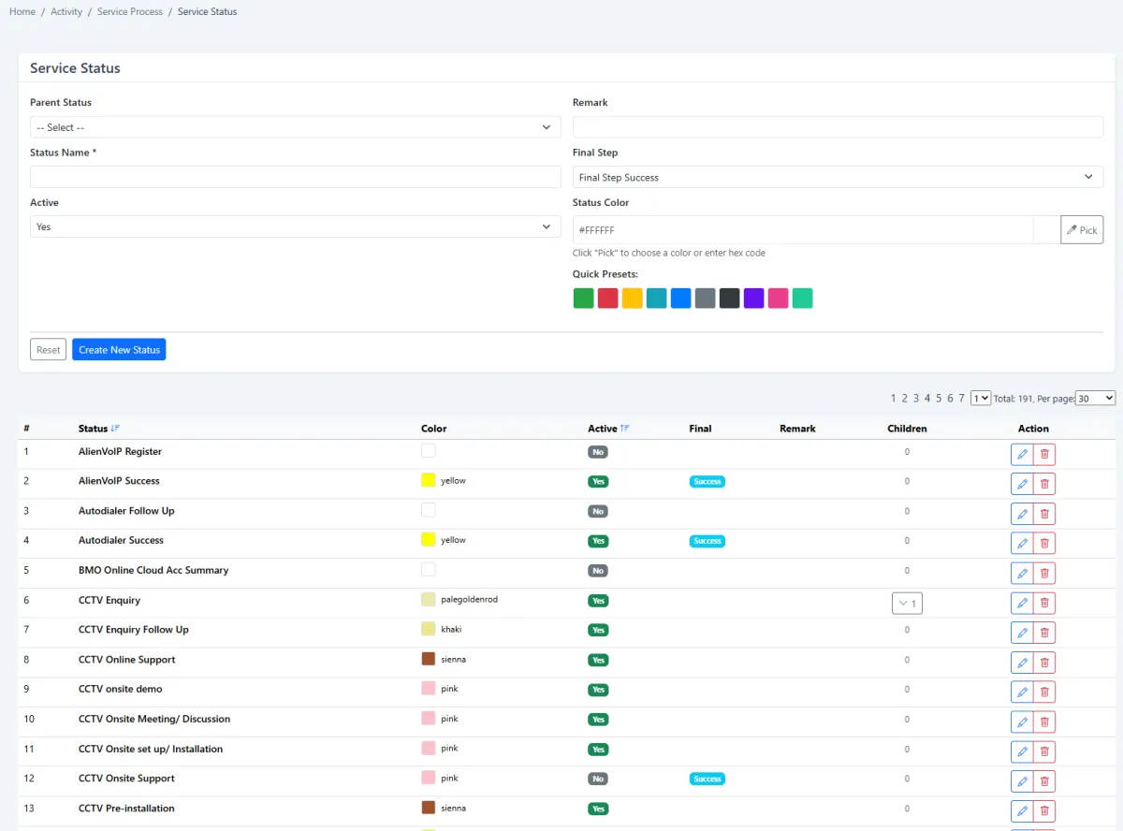1123x831 pixels.
Task: Focus the Remark input field
Action: [x=838, y=127]
